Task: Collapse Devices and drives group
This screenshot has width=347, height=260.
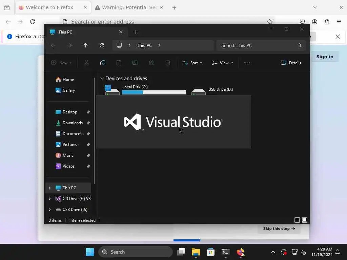Action: [102, 79]
